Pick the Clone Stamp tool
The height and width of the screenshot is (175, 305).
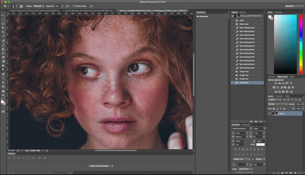[x=3, y=49]
